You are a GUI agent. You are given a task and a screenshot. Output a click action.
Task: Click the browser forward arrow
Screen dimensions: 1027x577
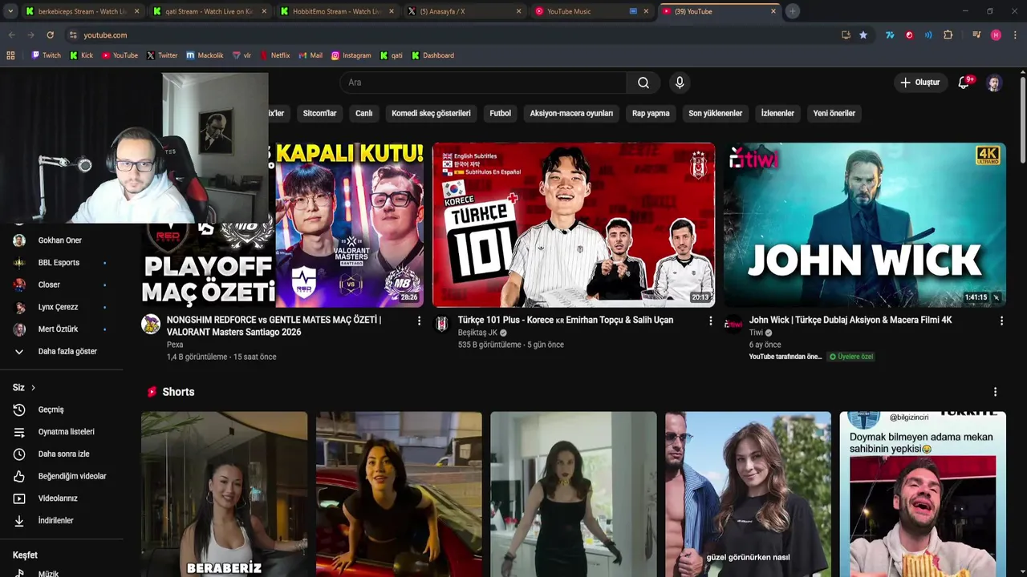click(30, 35)
